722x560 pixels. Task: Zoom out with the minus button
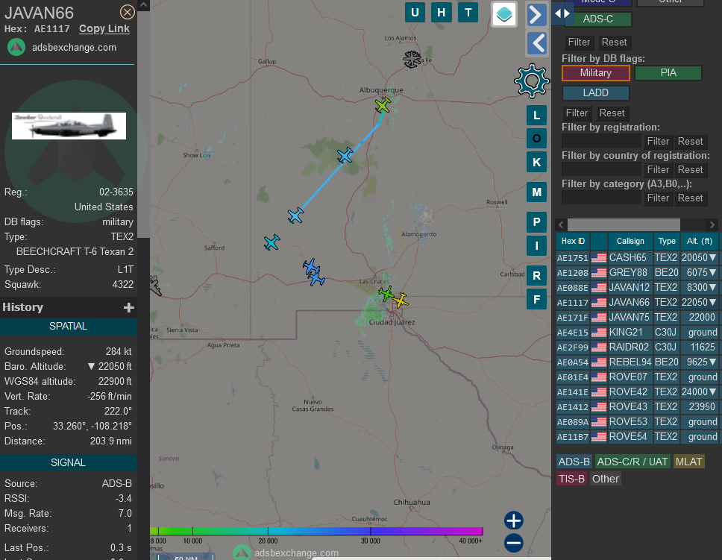tap(513, 543)
